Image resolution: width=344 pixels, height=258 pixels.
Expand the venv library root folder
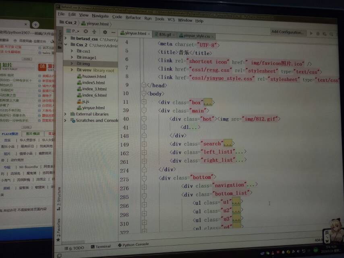[72, 70]
